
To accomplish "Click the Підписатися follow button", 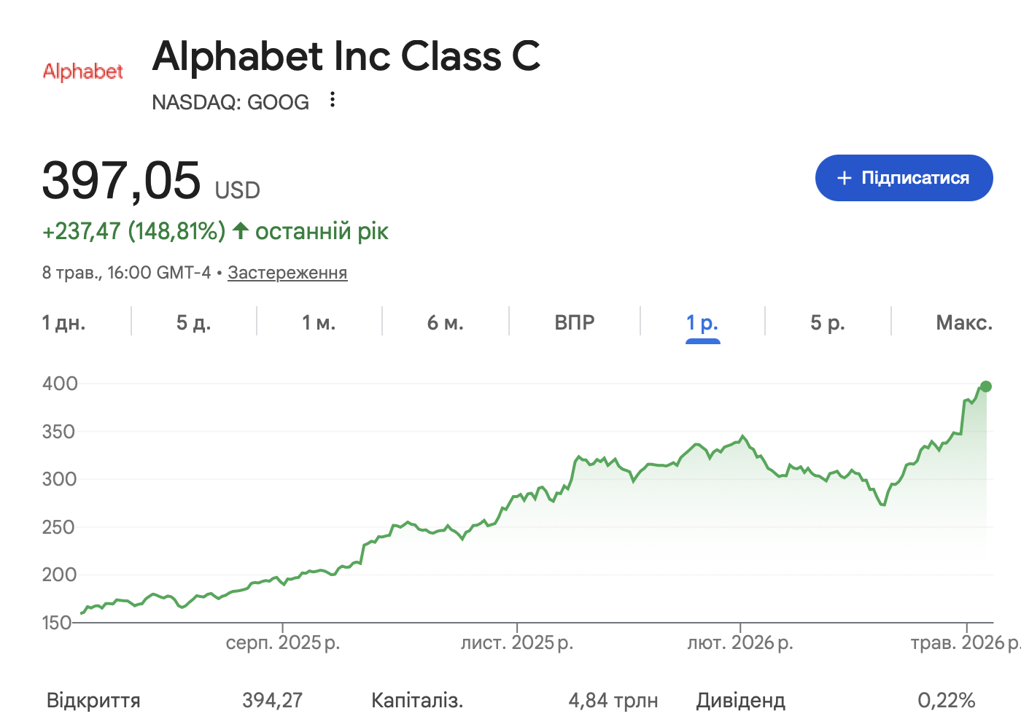I will tap(904, 178).
